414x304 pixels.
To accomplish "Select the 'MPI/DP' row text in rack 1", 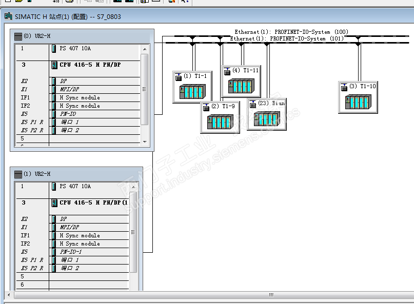I will pyautogui.click(x=69, y=227).
